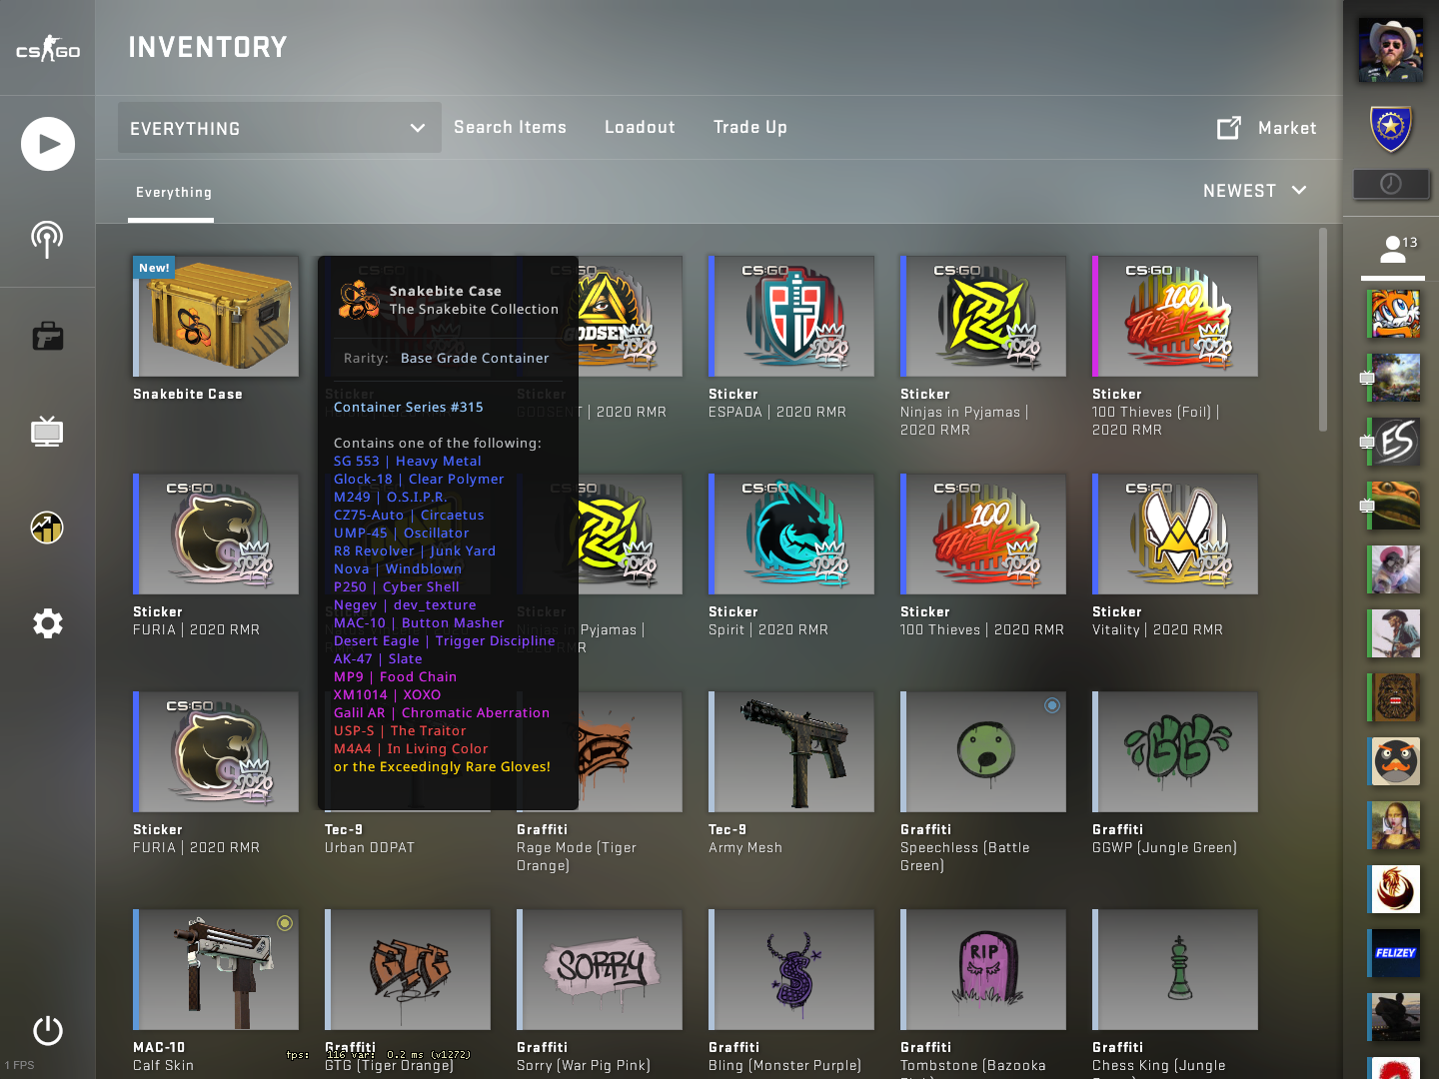Select the Everything sub-tab

click(x=174, y=192)
